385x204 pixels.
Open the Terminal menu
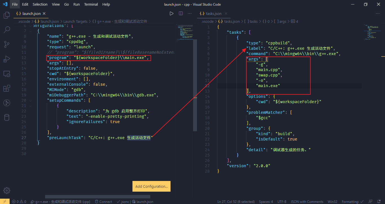point(91,4)
